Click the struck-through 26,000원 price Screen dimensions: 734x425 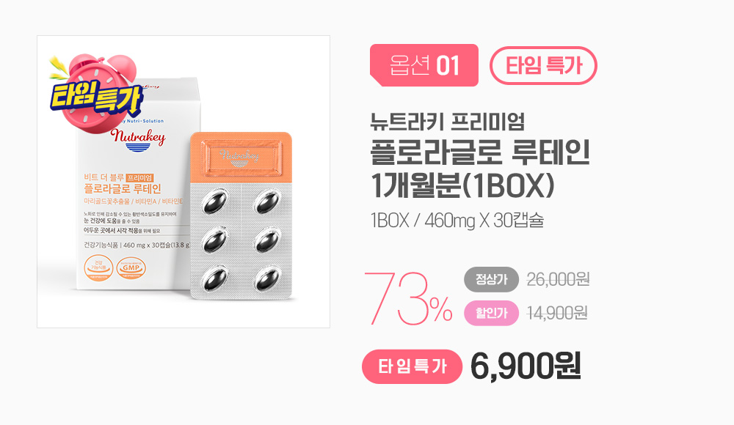click(x=558, y=280)
